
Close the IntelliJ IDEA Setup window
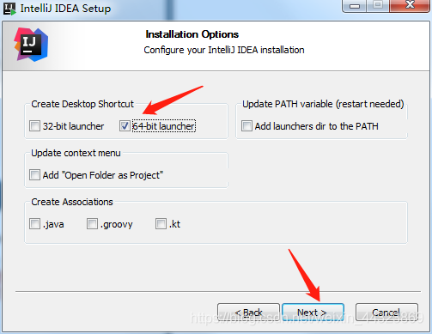click(410, 6)
